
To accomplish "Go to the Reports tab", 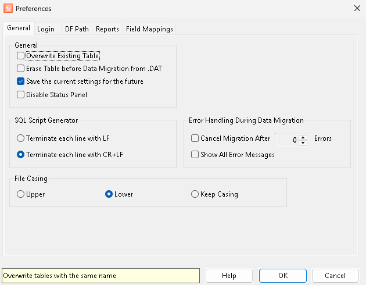I will pyautogui.click(x=107, y=29).
